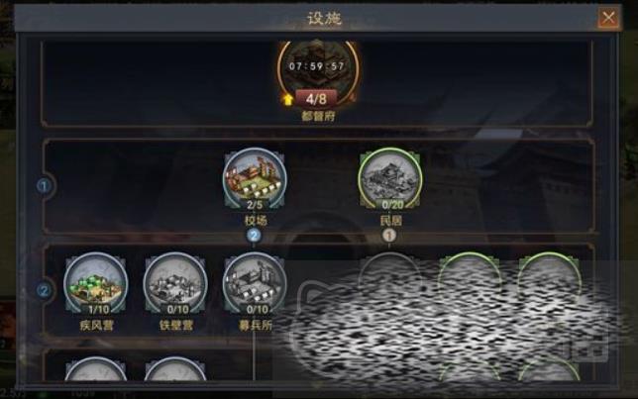Screen dimensions: 638x399
Task: Select the 民居 residence building icon
Action: pos(390,179)
